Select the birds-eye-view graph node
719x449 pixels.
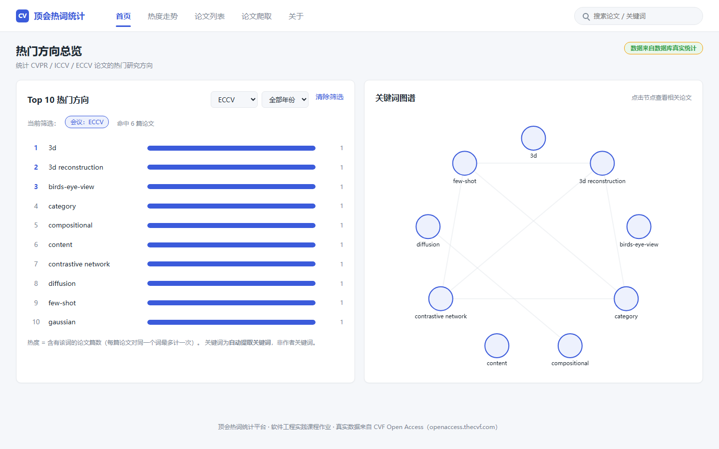coord(639,226)
